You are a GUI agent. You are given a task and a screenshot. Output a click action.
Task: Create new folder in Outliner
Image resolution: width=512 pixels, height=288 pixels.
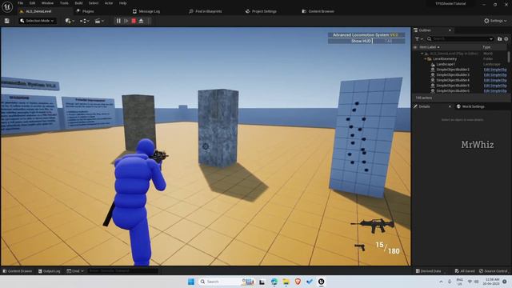pyautogui.click(x=499, y=39)
